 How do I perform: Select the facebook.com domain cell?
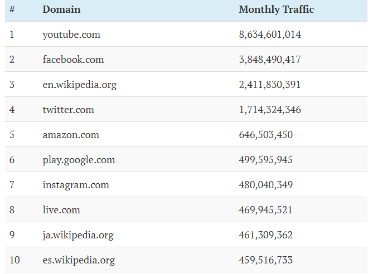(73, 60)
